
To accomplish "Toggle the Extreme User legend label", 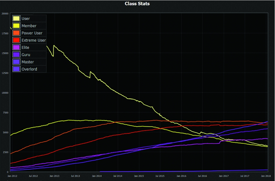I will [33, 40].
